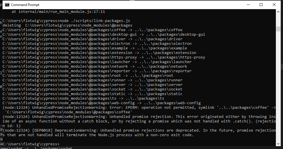Click the scrollbar up arrow
Image resolution: width=283 pixels, height=149 pixels.
(x=278, y=12)
